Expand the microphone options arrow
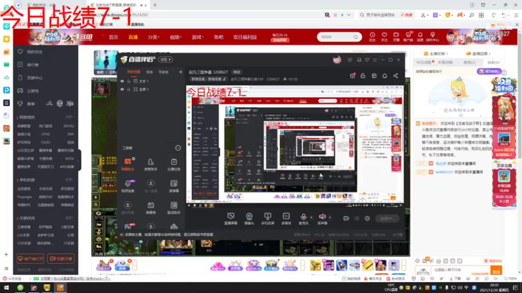Viewport: 522px width, 293px height. point(311,217)
